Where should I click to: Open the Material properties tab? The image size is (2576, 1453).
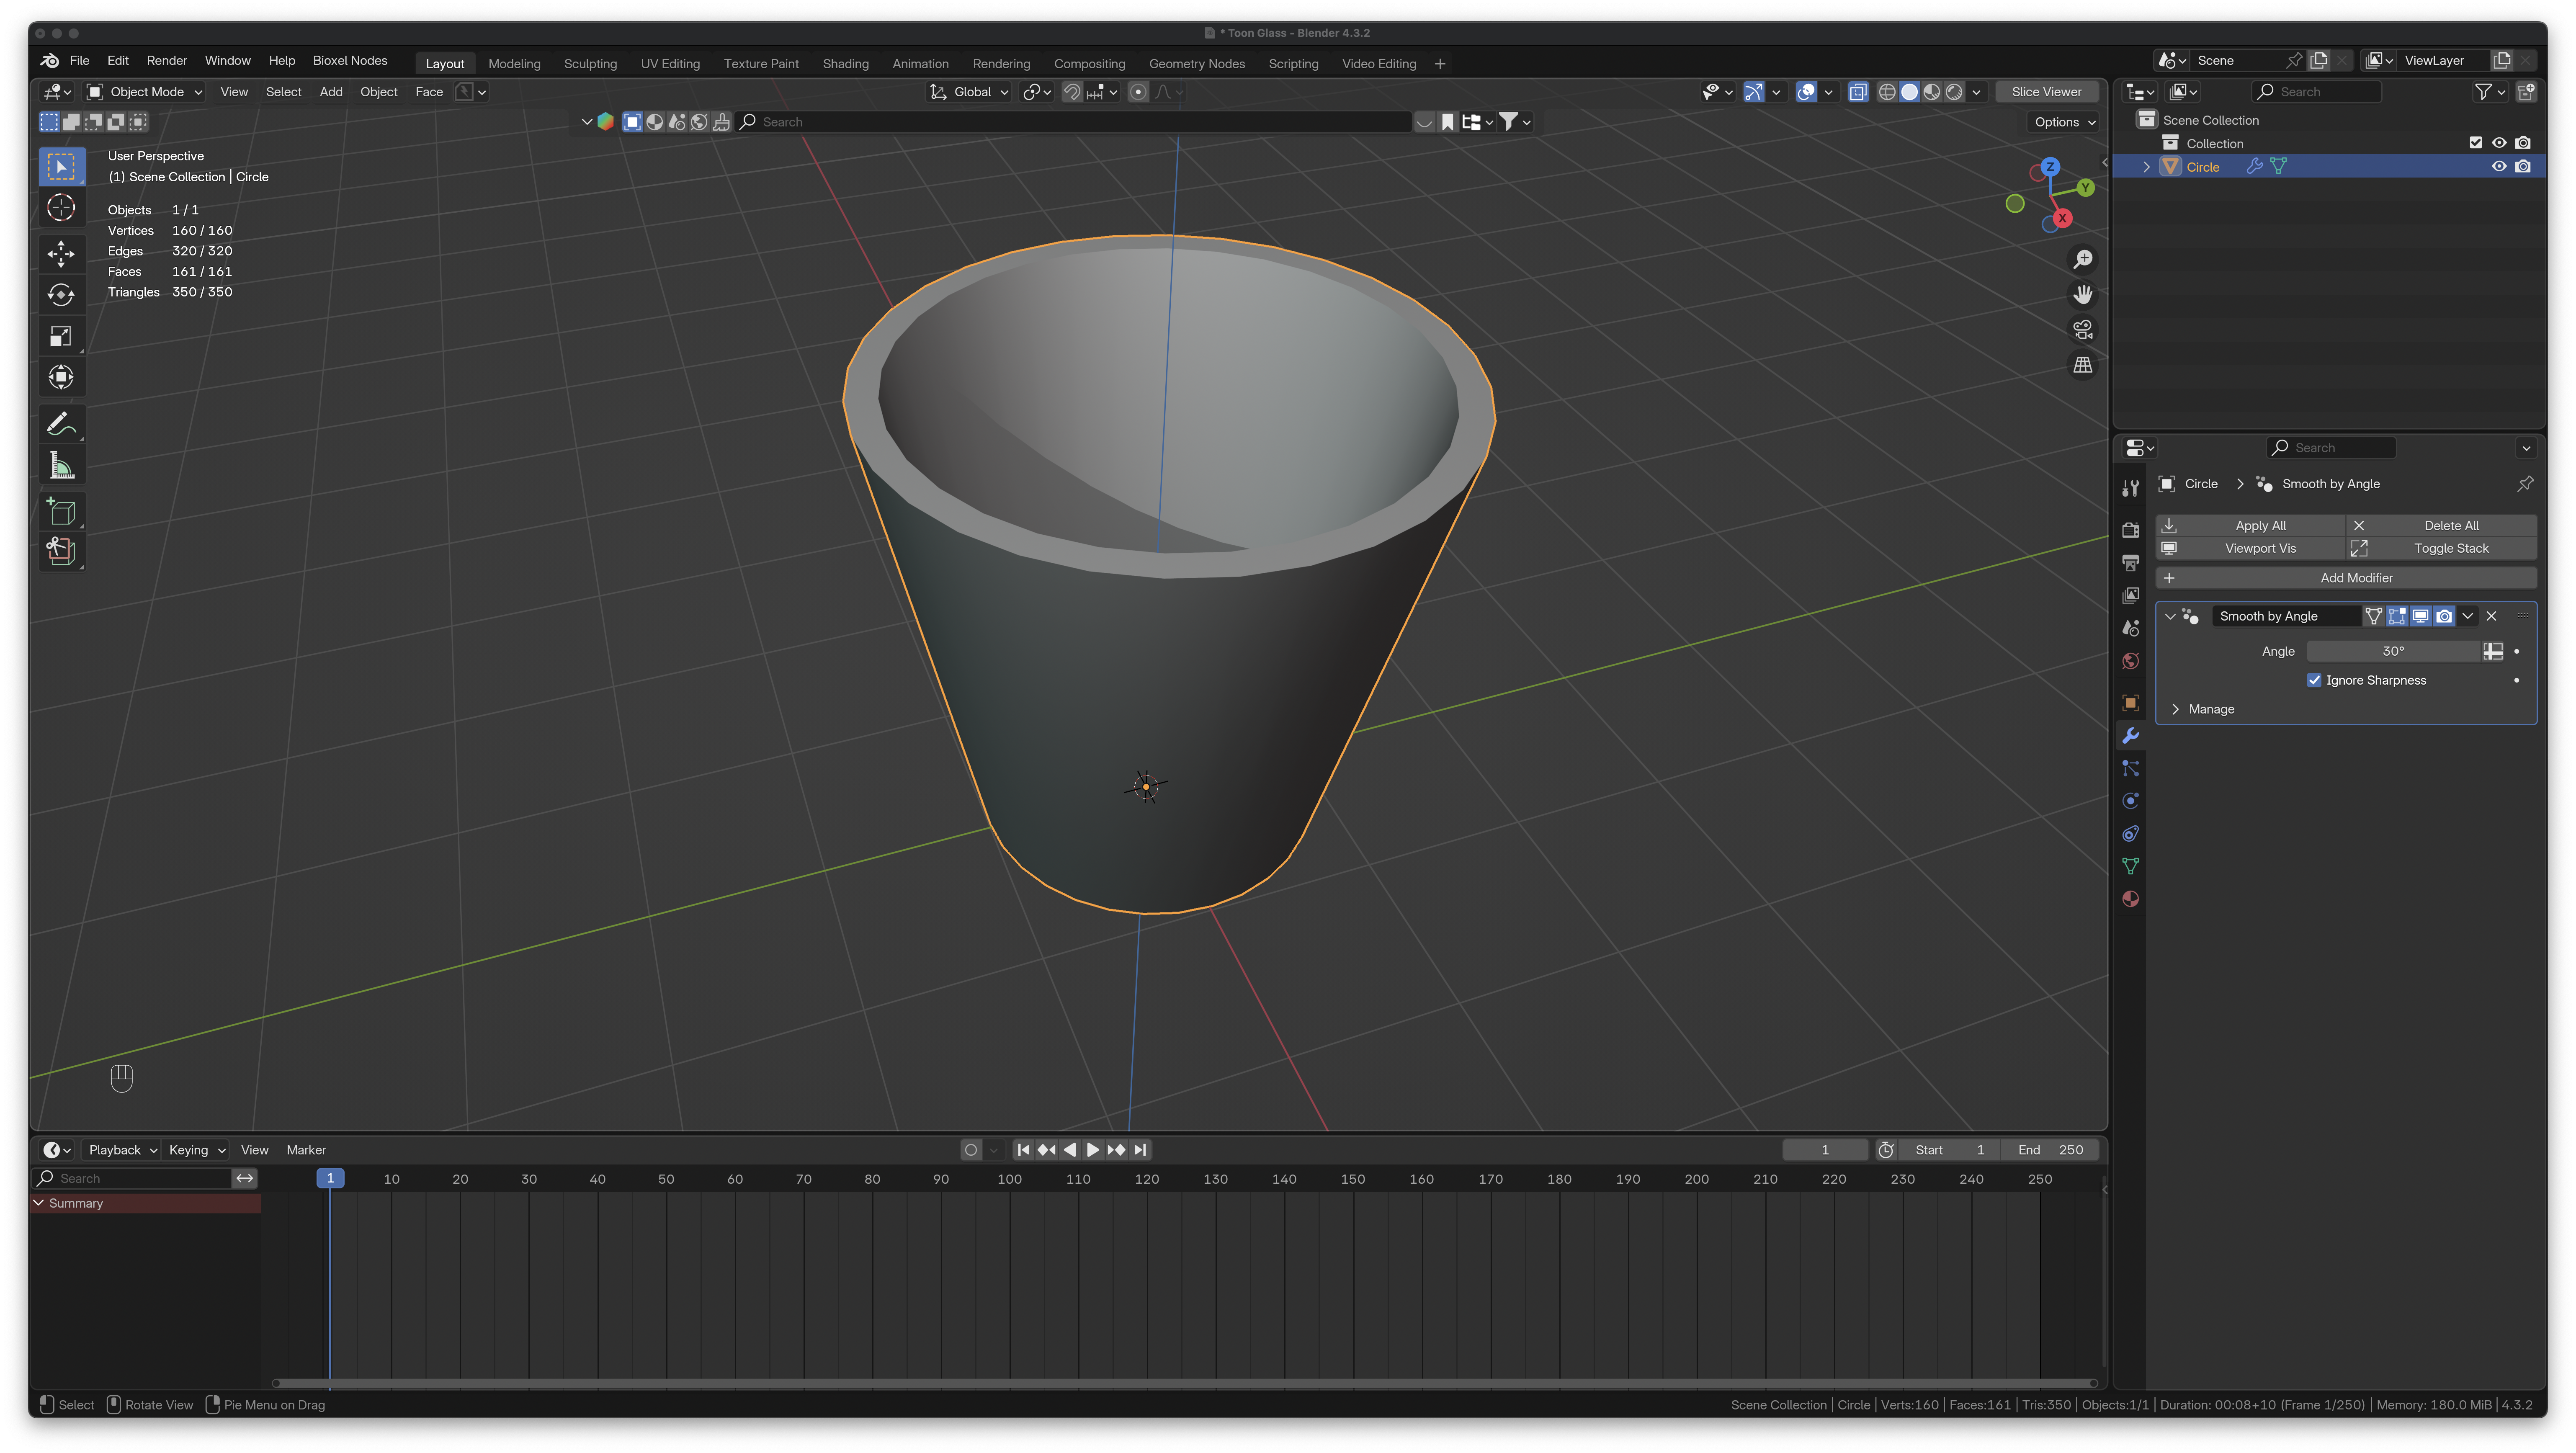click(x=2130, y=899)
